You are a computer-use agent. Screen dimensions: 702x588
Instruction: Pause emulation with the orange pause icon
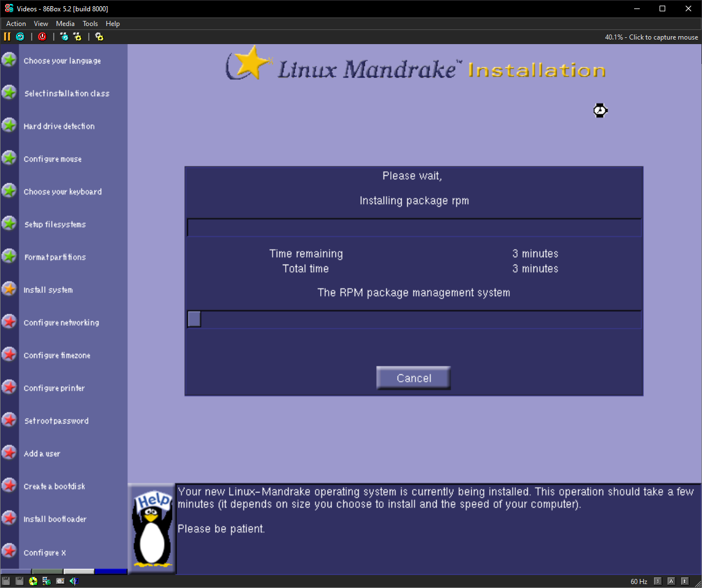click(x=7, y=37)
